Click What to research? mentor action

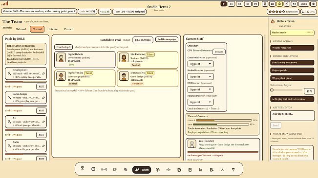(x=292, y=48)
